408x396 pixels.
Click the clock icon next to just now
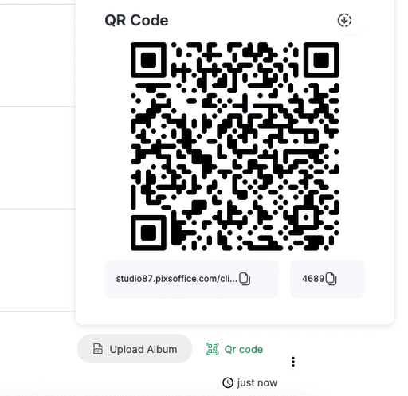coord(228,382)
